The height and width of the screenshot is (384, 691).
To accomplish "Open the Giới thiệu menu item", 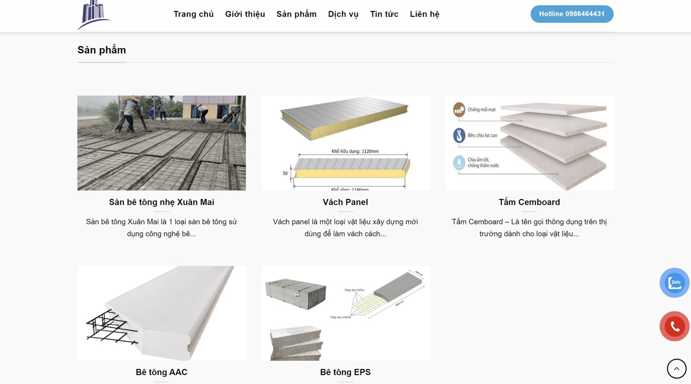I will (245, 14).
